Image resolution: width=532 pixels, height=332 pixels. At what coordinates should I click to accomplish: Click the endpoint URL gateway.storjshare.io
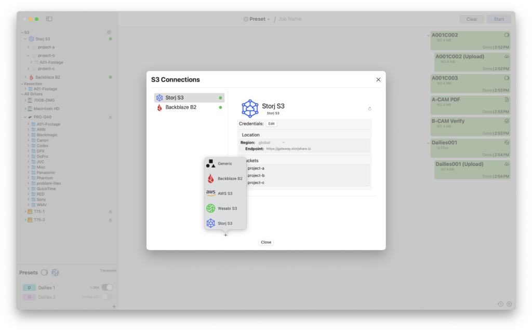pos(288,149)
